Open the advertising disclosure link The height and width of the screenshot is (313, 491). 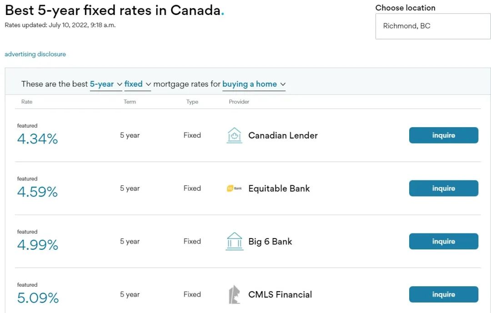tap(35, 54)
